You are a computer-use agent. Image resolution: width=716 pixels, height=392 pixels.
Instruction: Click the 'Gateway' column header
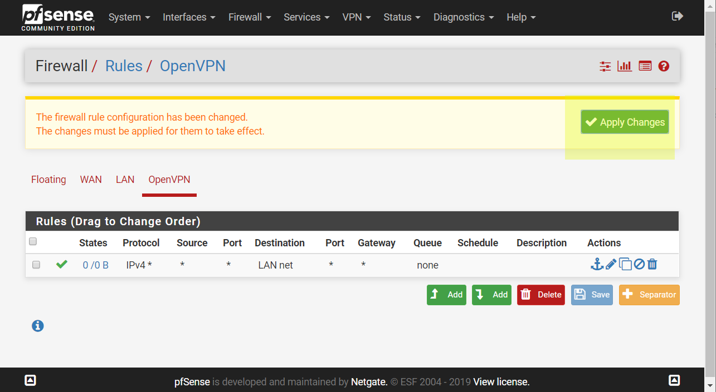coord(377,243)
